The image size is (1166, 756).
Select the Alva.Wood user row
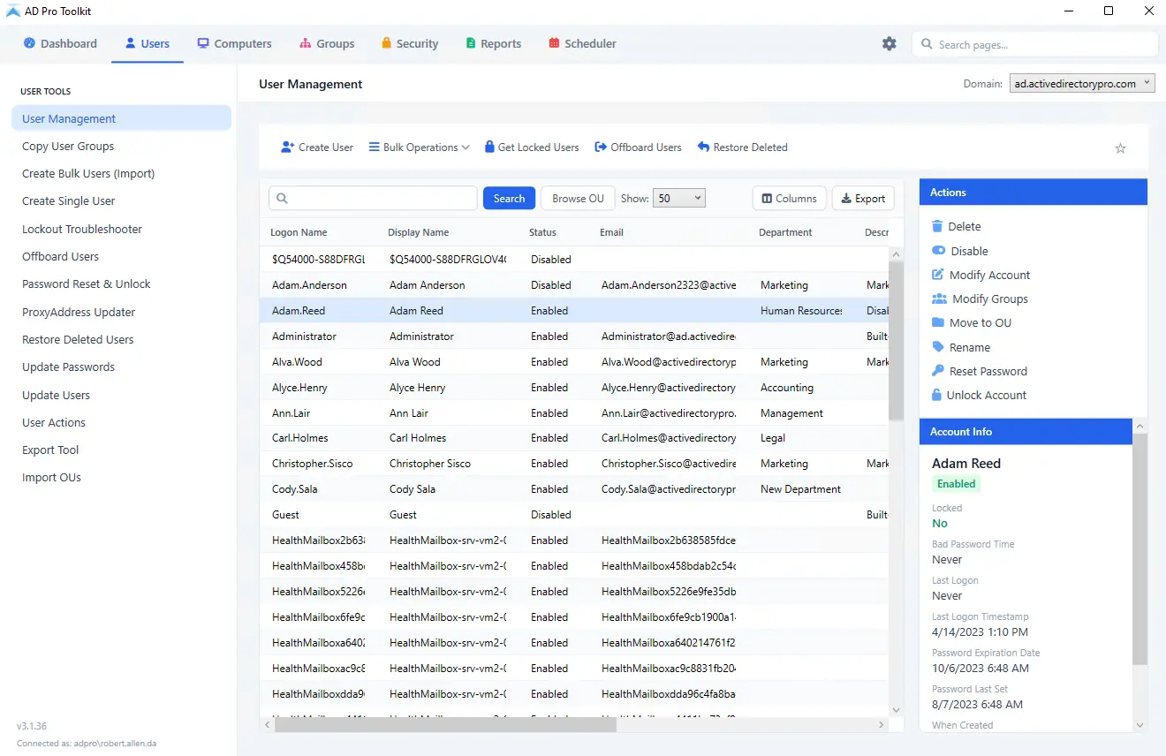coord(574,362)
